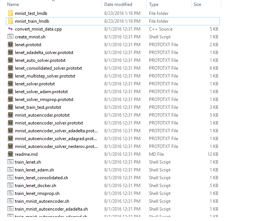Select lenet_auto_solver.prototxt file name
This screenshot has height=221, width=254.
(x=40, y=60)
